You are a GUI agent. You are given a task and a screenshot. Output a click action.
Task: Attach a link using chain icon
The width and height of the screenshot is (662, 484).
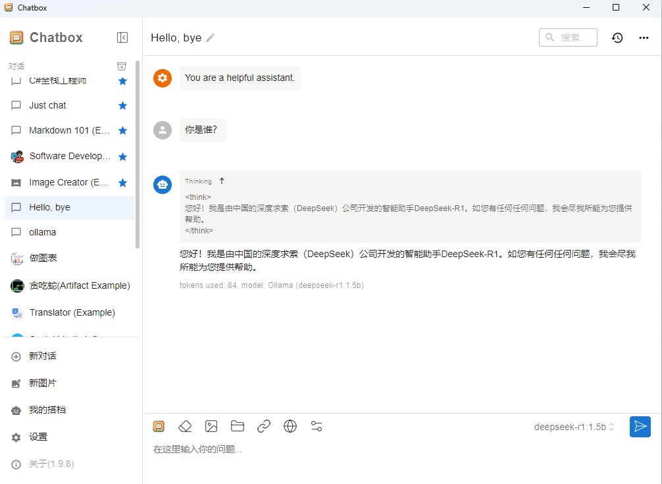click(264, 426)
